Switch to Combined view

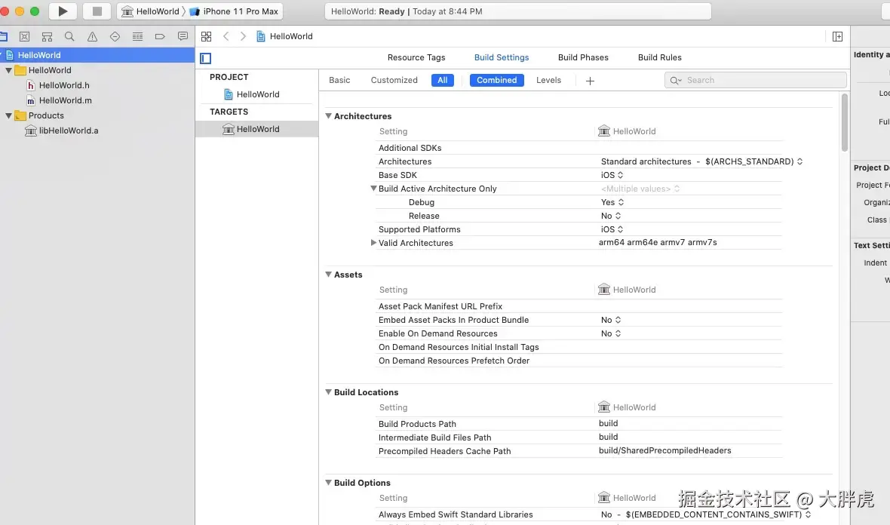496,80
